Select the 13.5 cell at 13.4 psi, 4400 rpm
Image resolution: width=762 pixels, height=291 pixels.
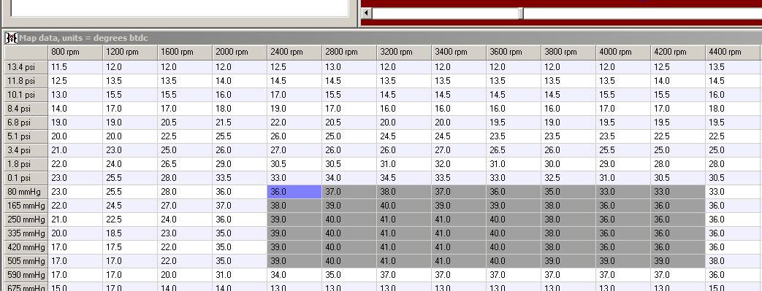733,67
